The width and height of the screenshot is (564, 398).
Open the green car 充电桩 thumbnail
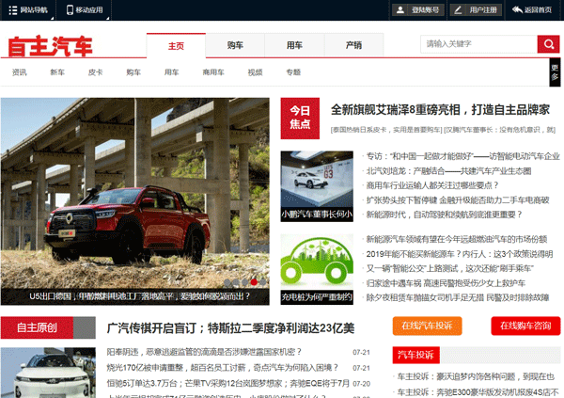pyautogui.click(x=317, y=269)
